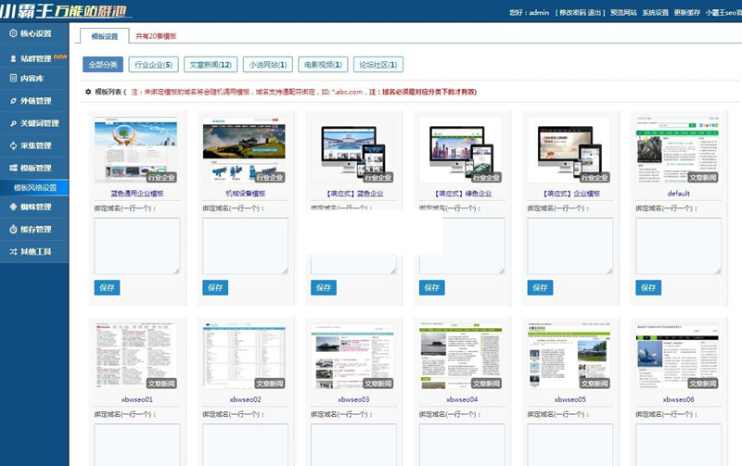Image resolution: width=742 pixels, height=466 pixels.
Task: Click the 缓存管理 clock icon
Action: 12,230
